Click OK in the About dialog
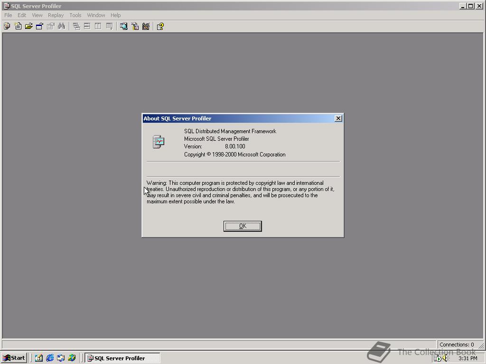The image size is (486, 364). (243, 226)
